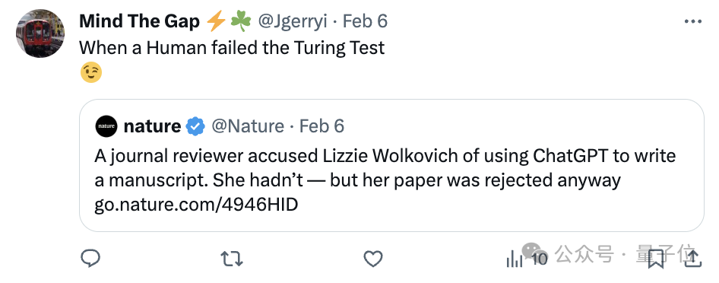
Task: Click the quoted tweet's Feb 6 date
Action: [321, 126]
